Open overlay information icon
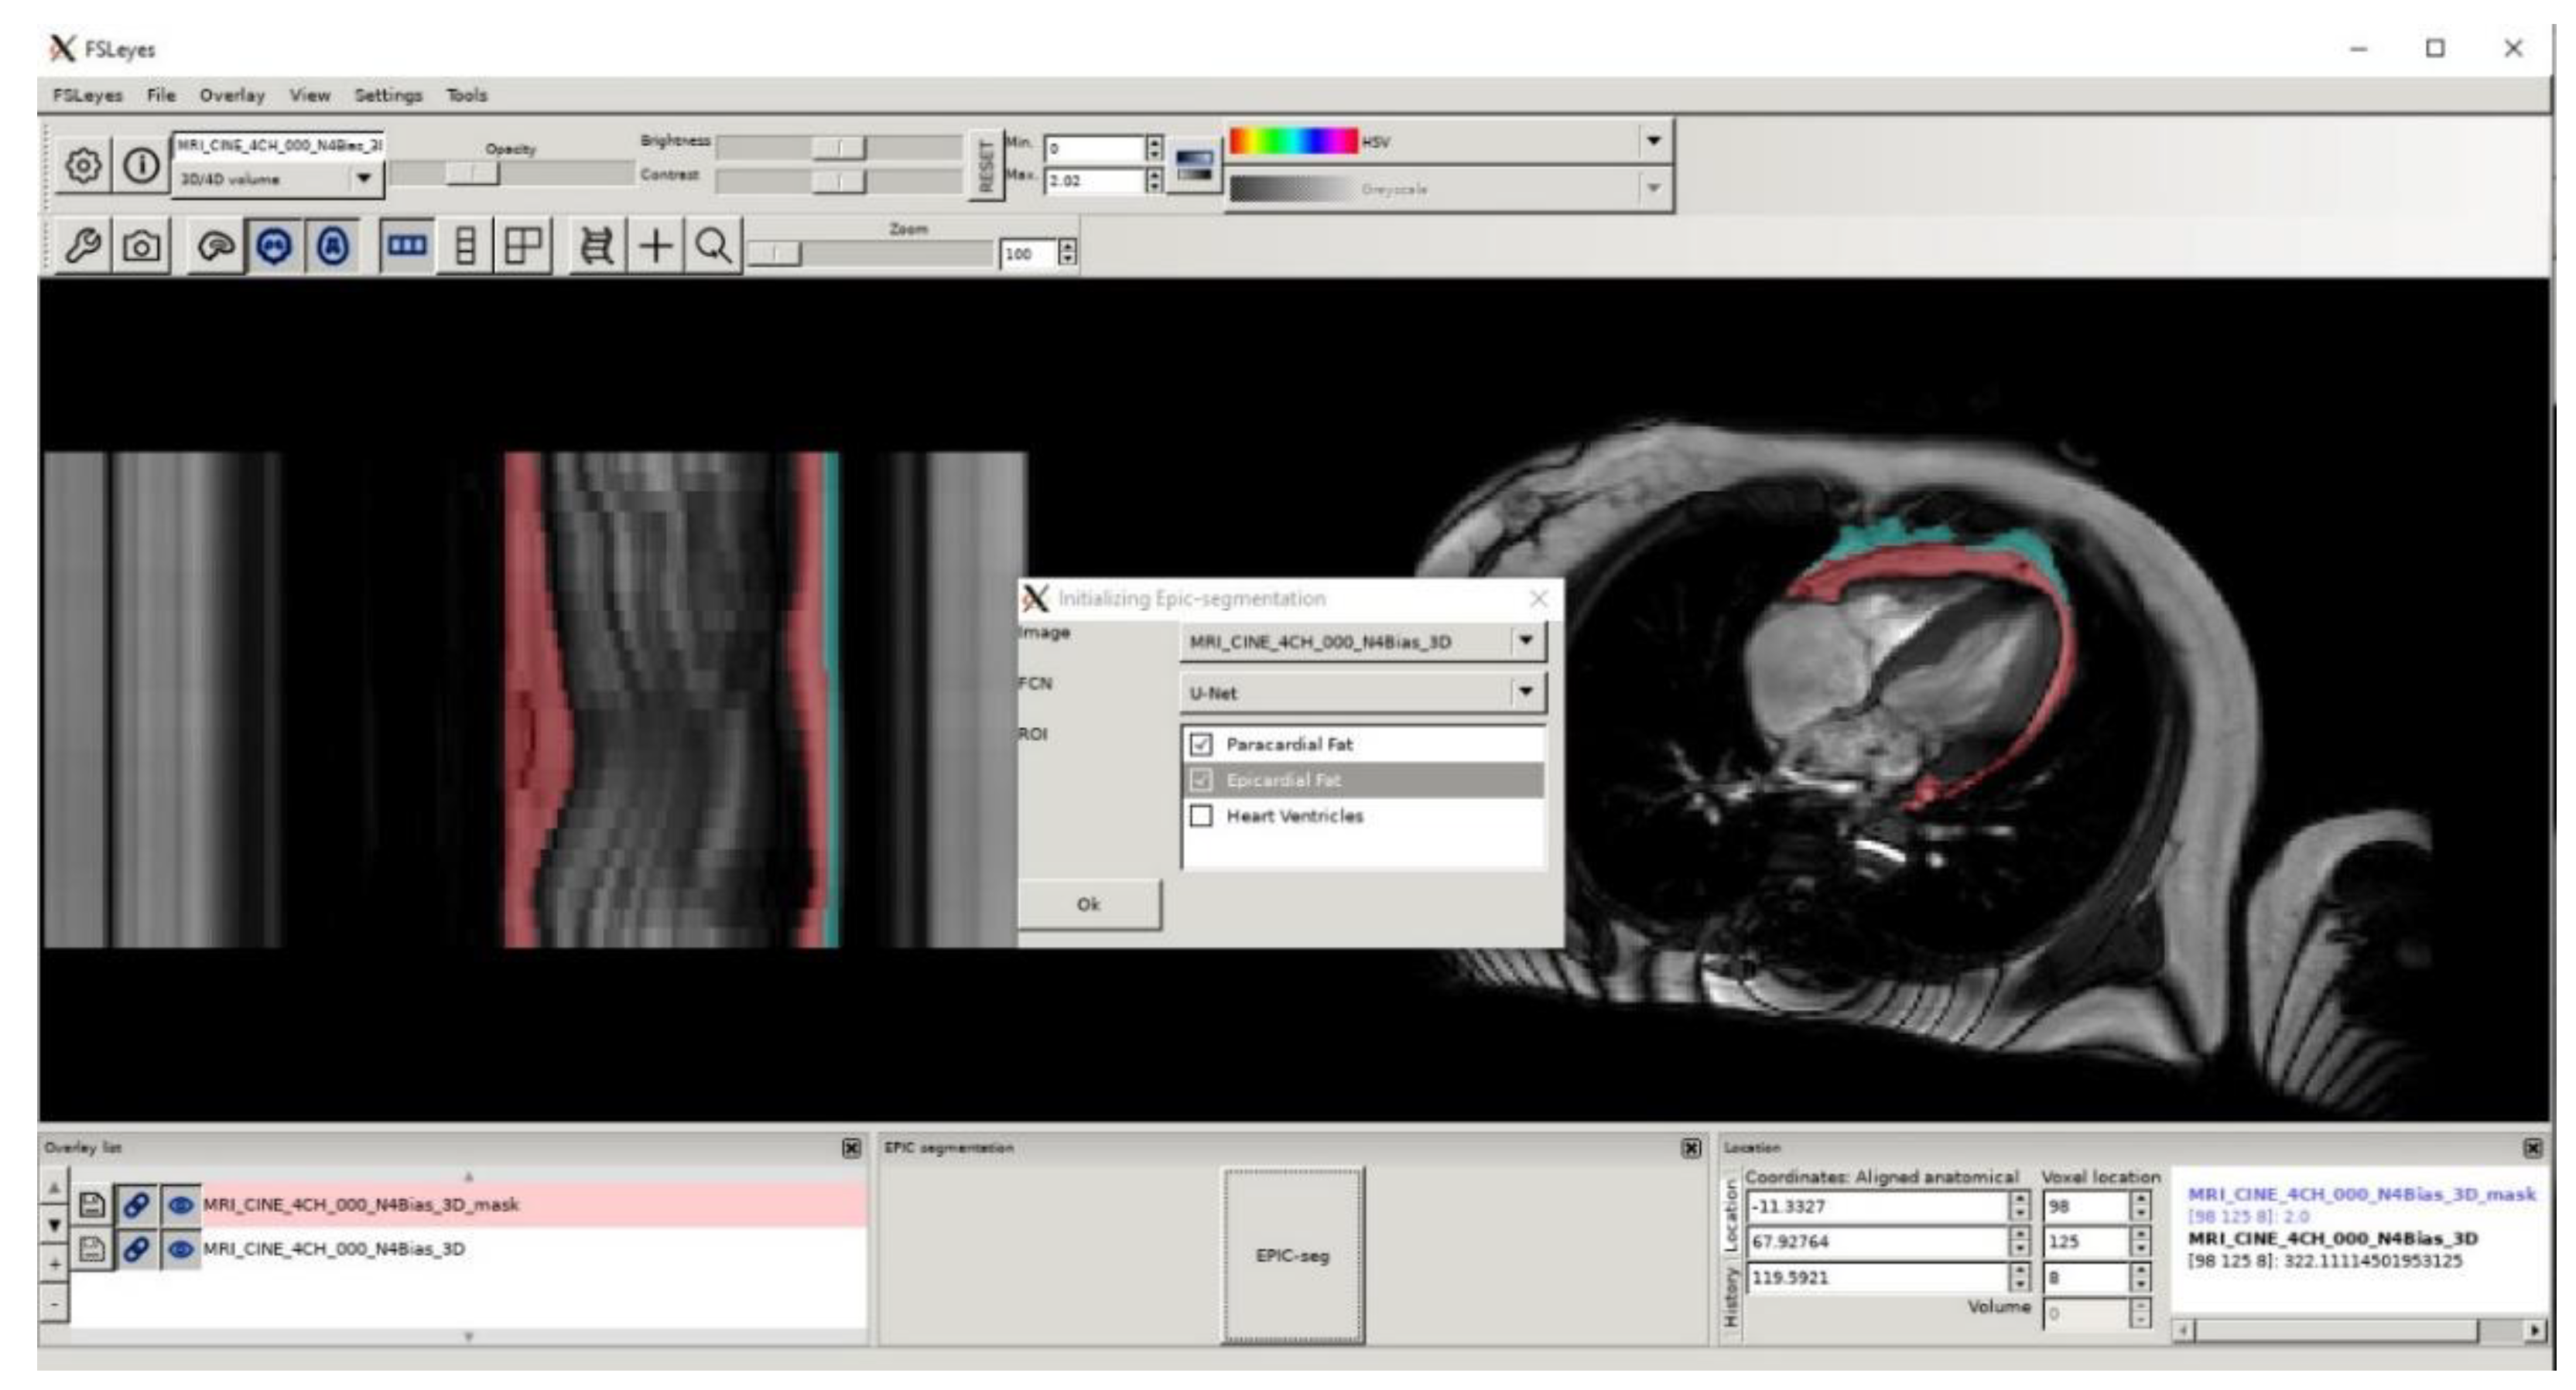2576x1390 pixels. coord(141,166)
